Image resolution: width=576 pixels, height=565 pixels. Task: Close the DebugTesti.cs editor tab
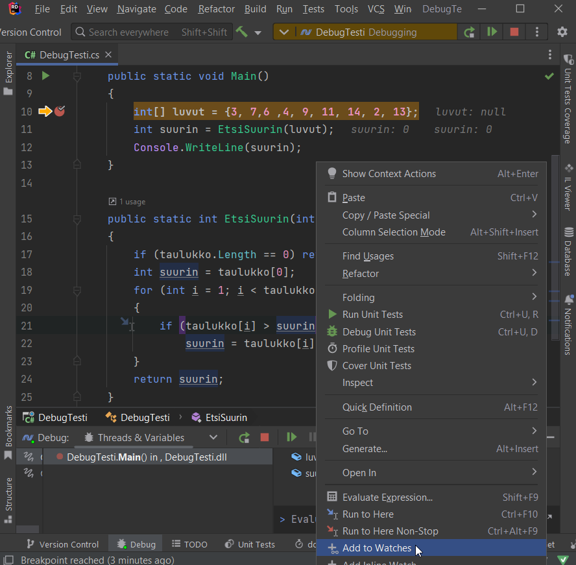click(108, 55)
